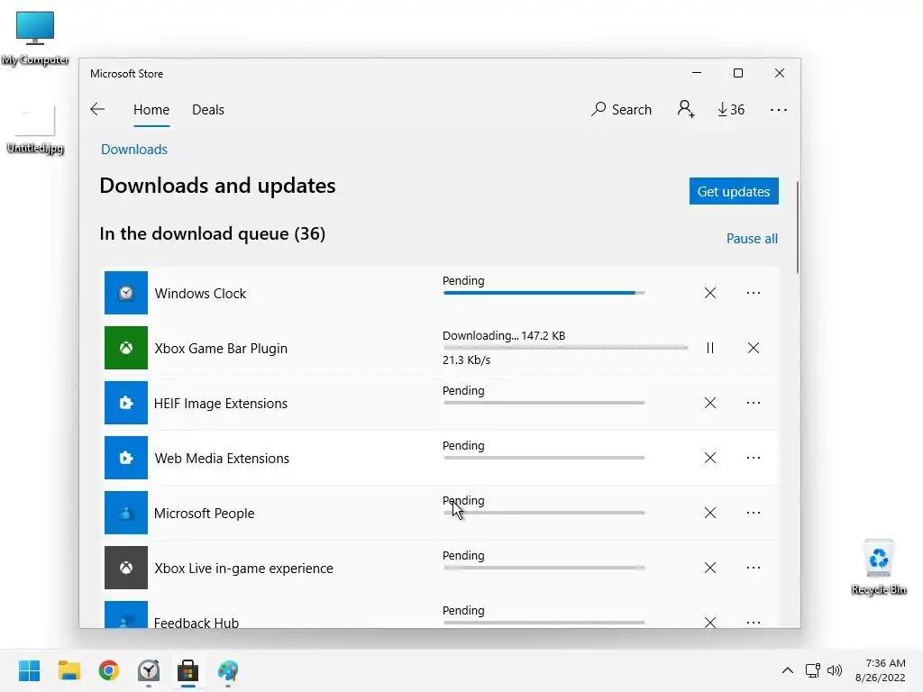The image size is (923, 692).
Task: Cancel the Windows Clock download
Action: click(710, 293)
